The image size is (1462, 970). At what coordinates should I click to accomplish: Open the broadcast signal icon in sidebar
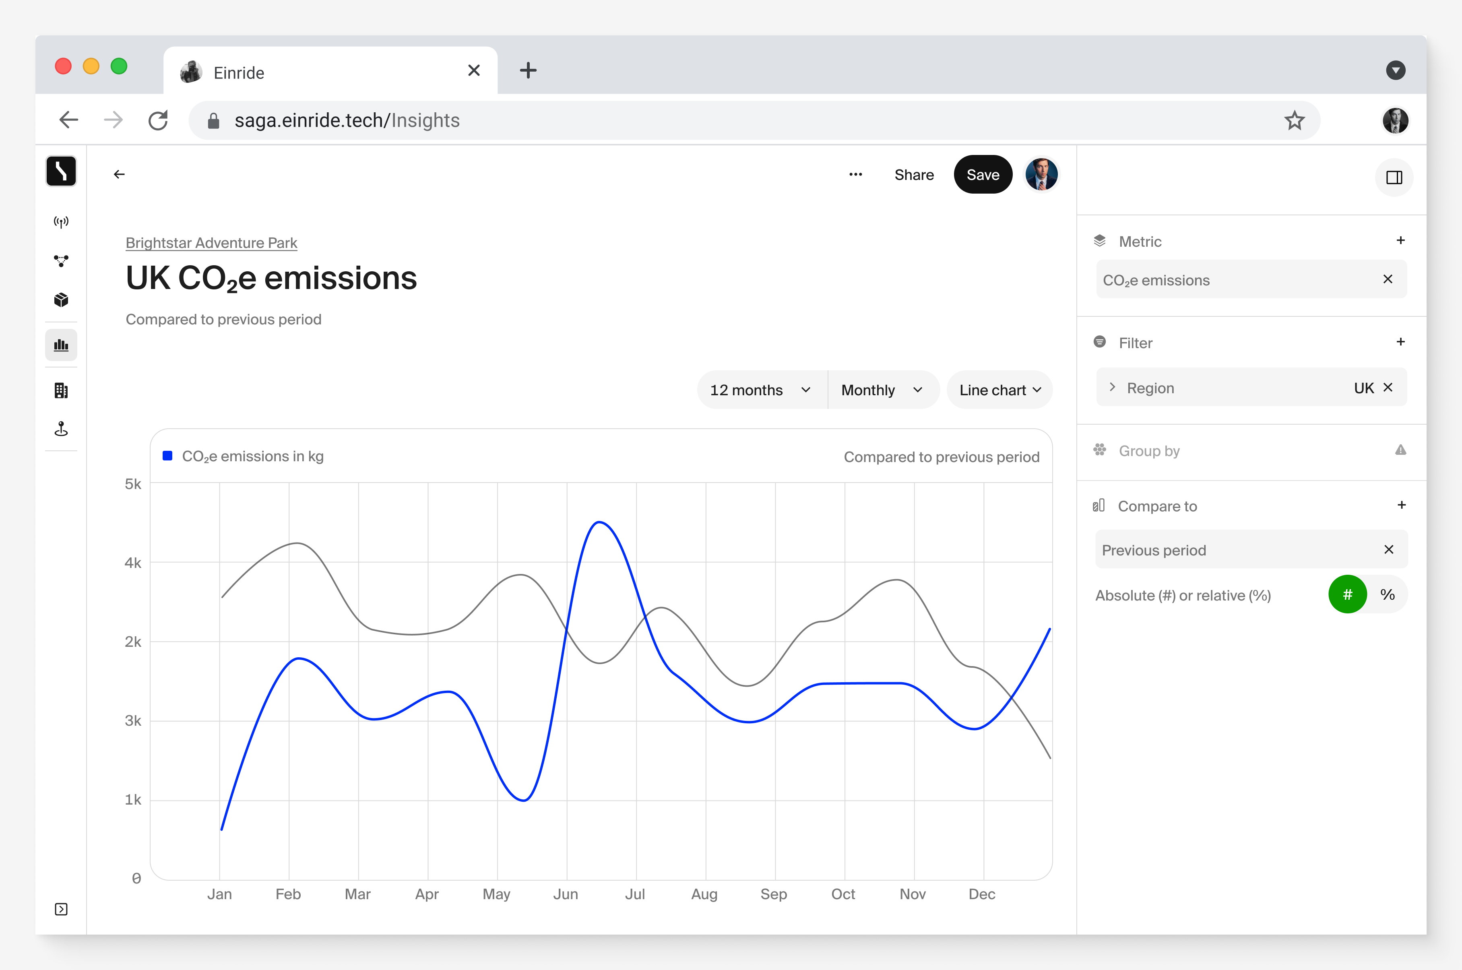pyautogui.click(x=61, y=221)
